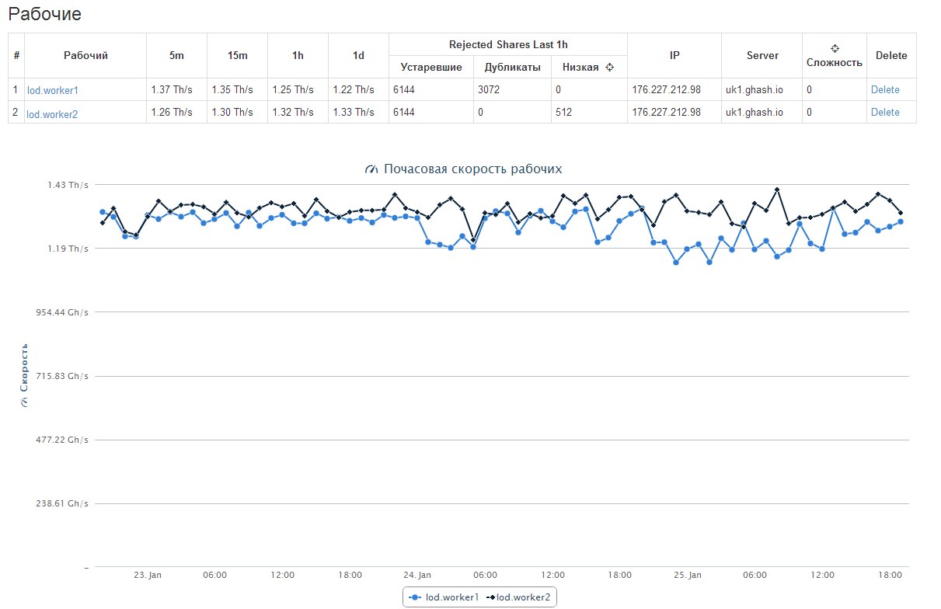Image resolution: width=941 pixels, height=609 pixels.
Task: Click the 15m column header
Action: (237, 56)
